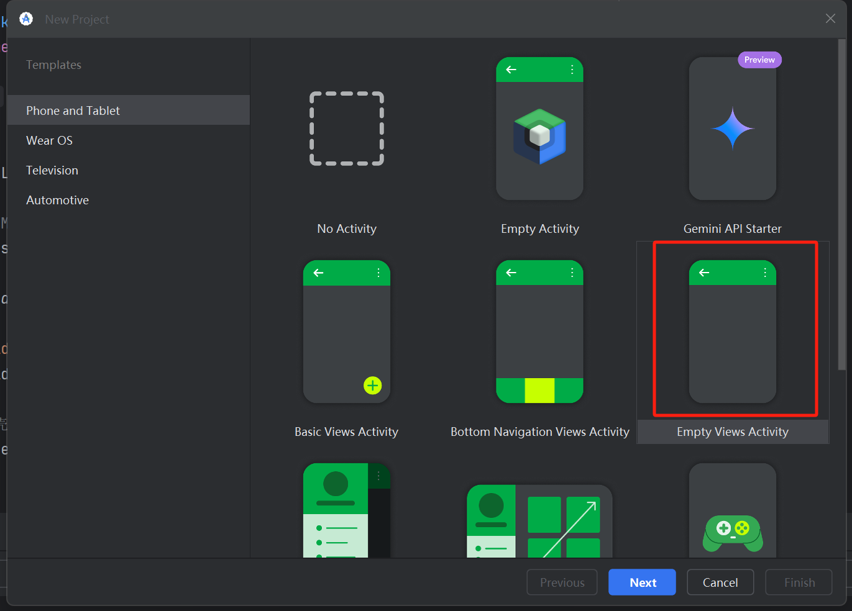Image resolution: width=852 pixels, height=611 pixels.
Task: Click the dashed square No Activity icon
Action: (x=347, y=129)
